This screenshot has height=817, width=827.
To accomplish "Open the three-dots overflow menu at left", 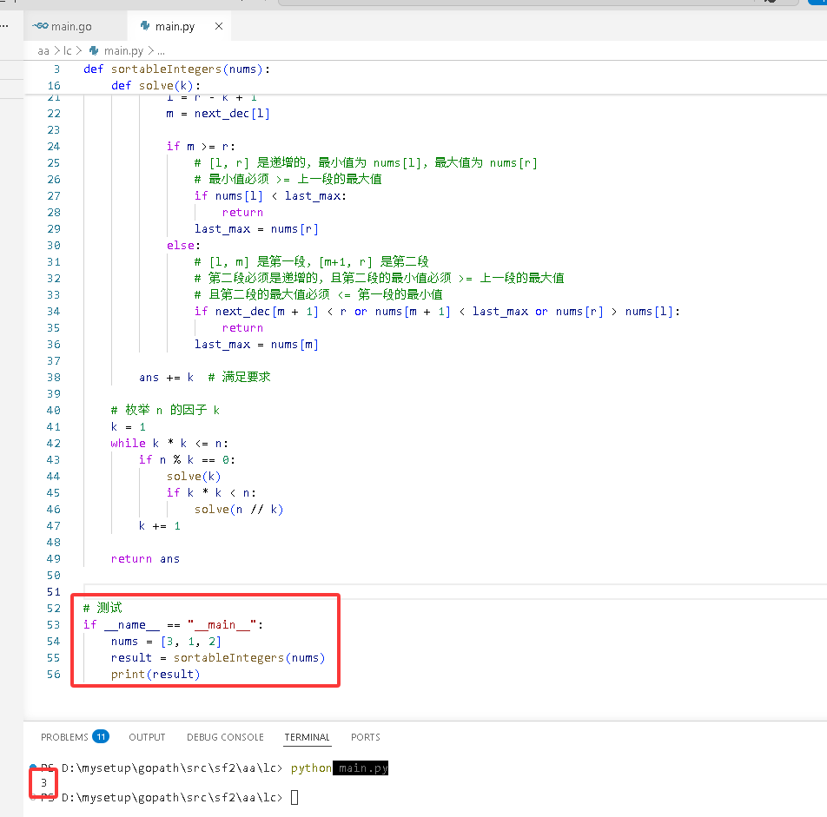I will pyautogui.click(x=4, y=26).
